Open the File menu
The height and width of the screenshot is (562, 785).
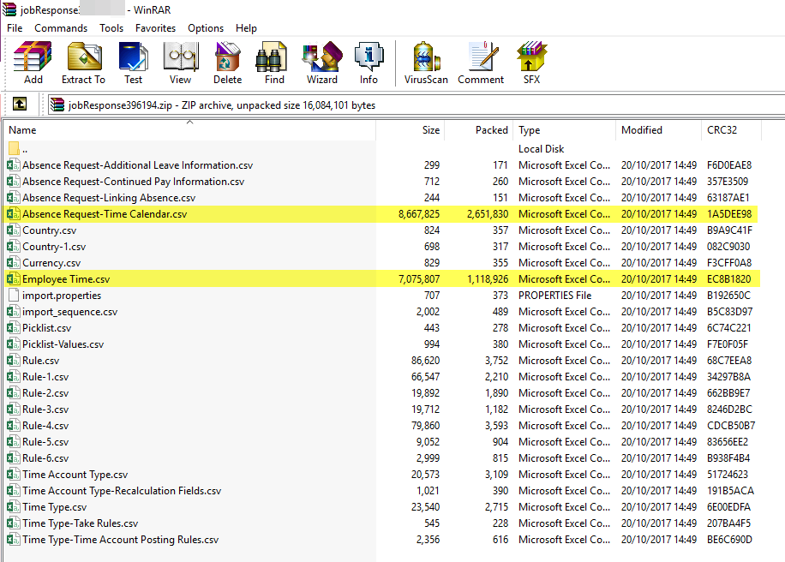15,28
